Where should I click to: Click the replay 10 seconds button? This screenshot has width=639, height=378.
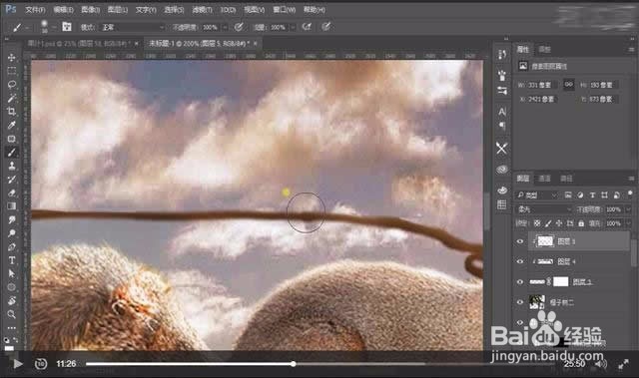coord(40,363)
